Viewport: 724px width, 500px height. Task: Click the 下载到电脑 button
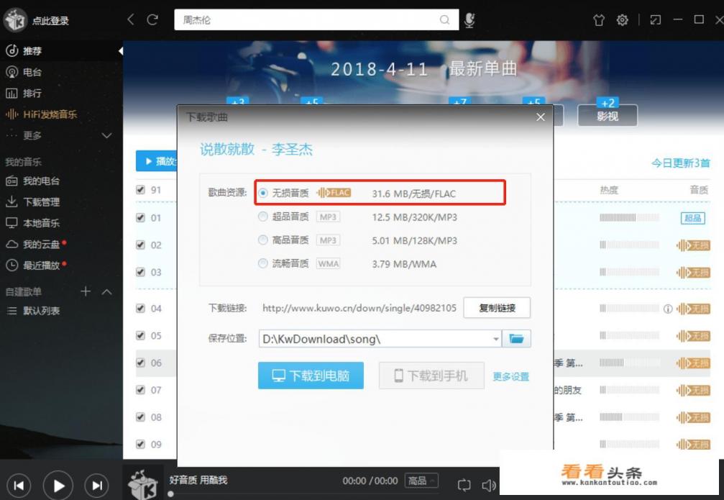point(311,376)
